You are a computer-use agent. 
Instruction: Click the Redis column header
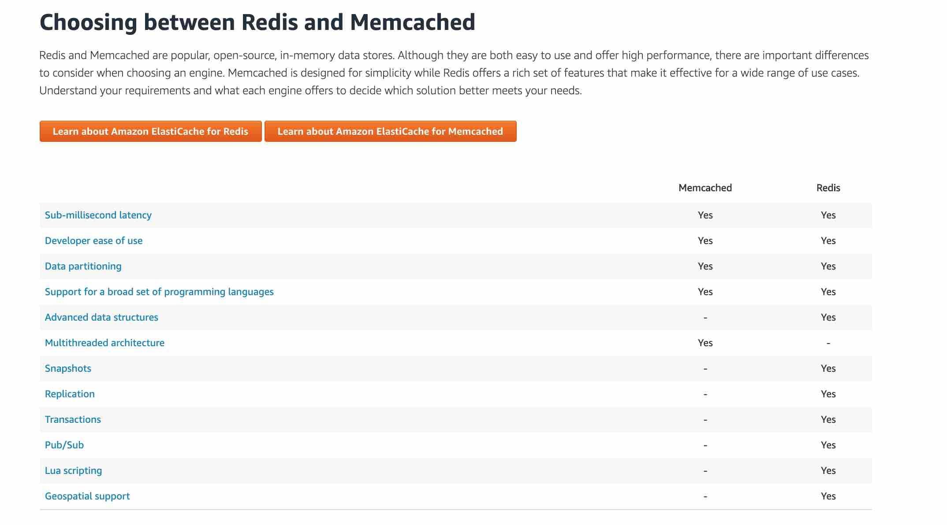point(828,187)
